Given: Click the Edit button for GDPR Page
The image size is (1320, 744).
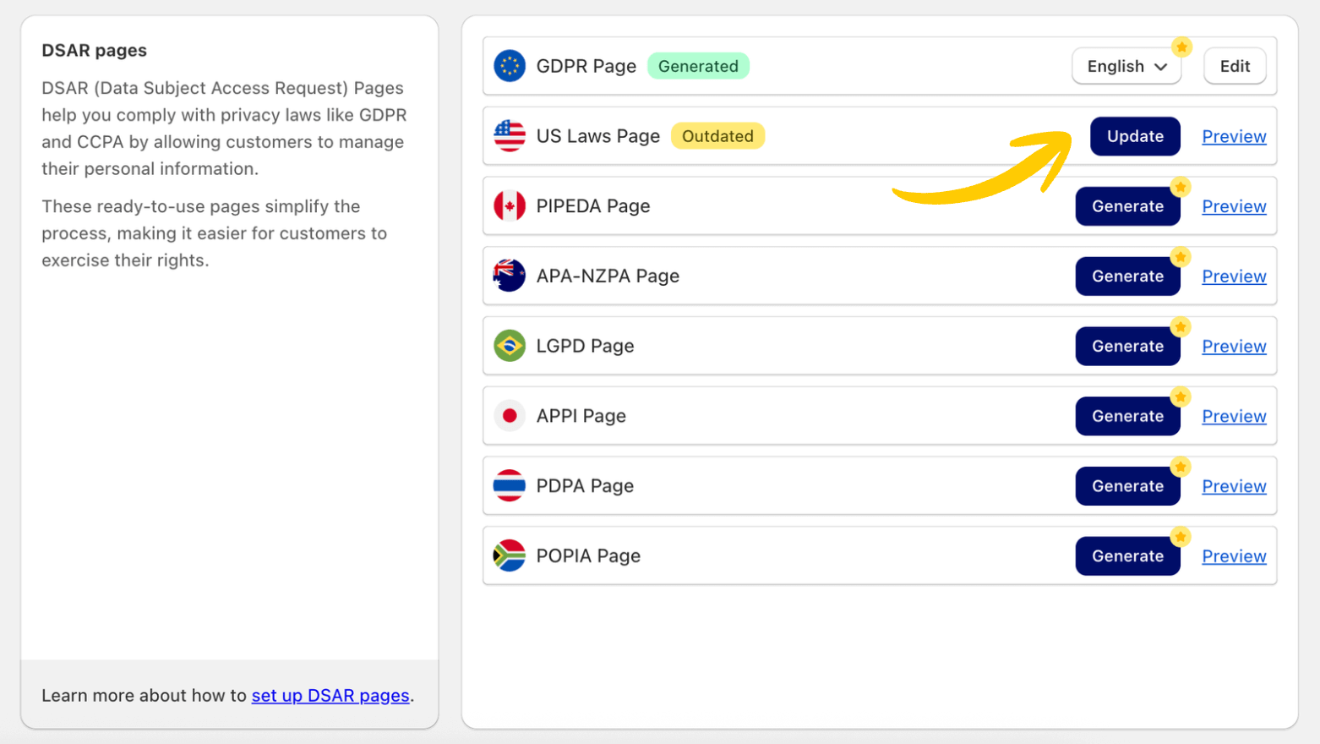Looking at the screenshot, I should tap(1234, 66).
